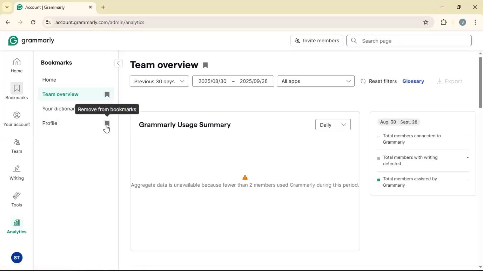Screen dimensions: 483x271
Task: Click the page vertical scrollbar thumb
Action: (480, 83)
